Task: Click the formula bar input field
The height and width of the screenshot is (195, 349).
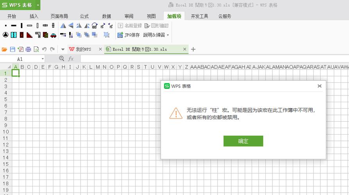Action: (x=215, y=59)
